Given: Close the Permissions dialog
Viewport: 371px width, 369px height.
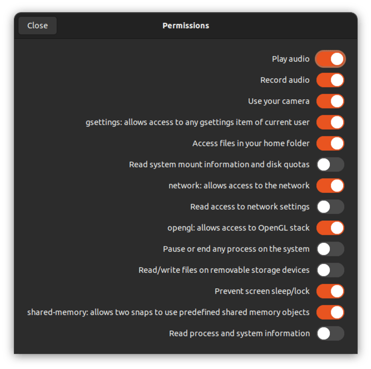Looking at the screenshot, I should tap(38, 26).
